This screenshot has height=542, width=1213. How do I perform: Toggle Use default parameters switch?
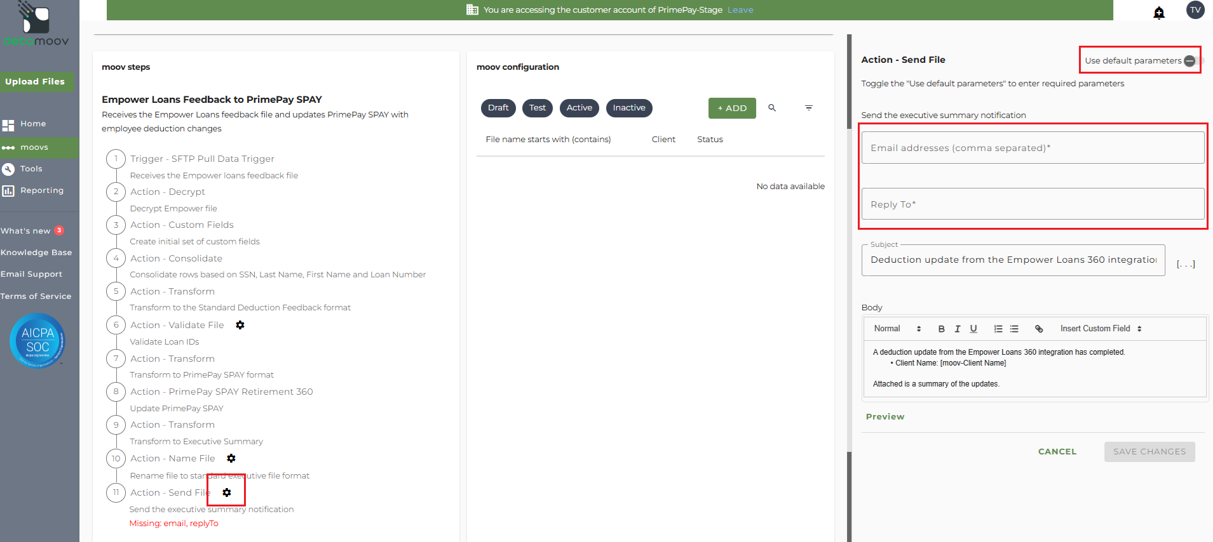pyautogui.click(x=1193, y=61)
